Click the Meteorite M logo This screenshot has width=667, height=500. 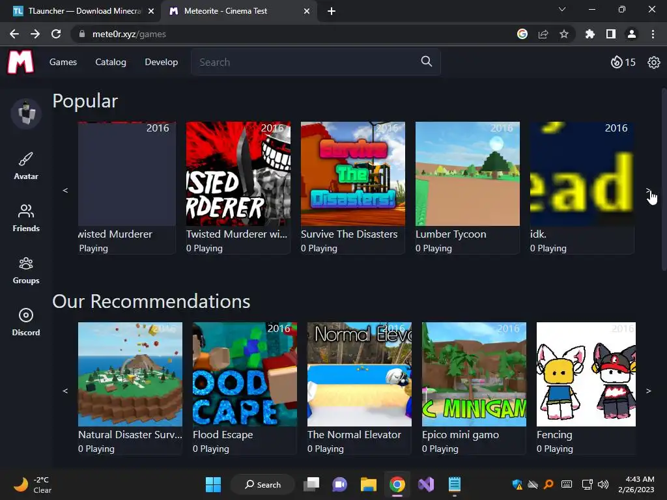tap(20, 62)
